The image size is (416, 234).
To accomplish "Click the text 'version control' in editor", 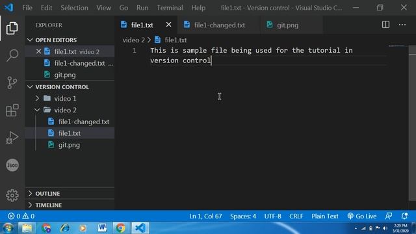I will point(181,60).
